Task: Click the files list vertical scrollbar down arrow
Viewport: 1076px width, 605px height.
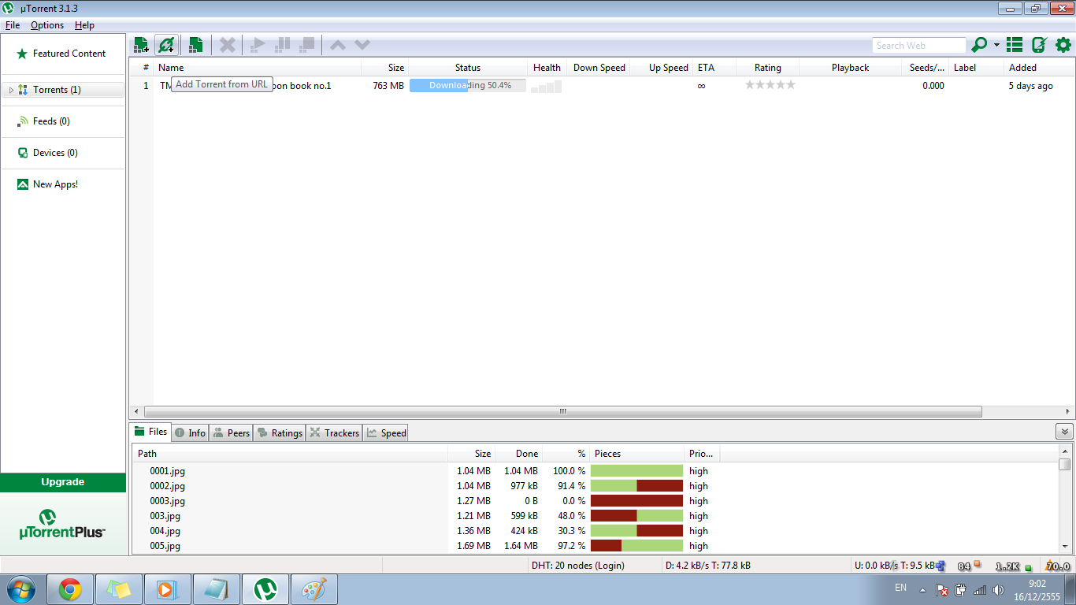Action: [x=1065, y=547]
